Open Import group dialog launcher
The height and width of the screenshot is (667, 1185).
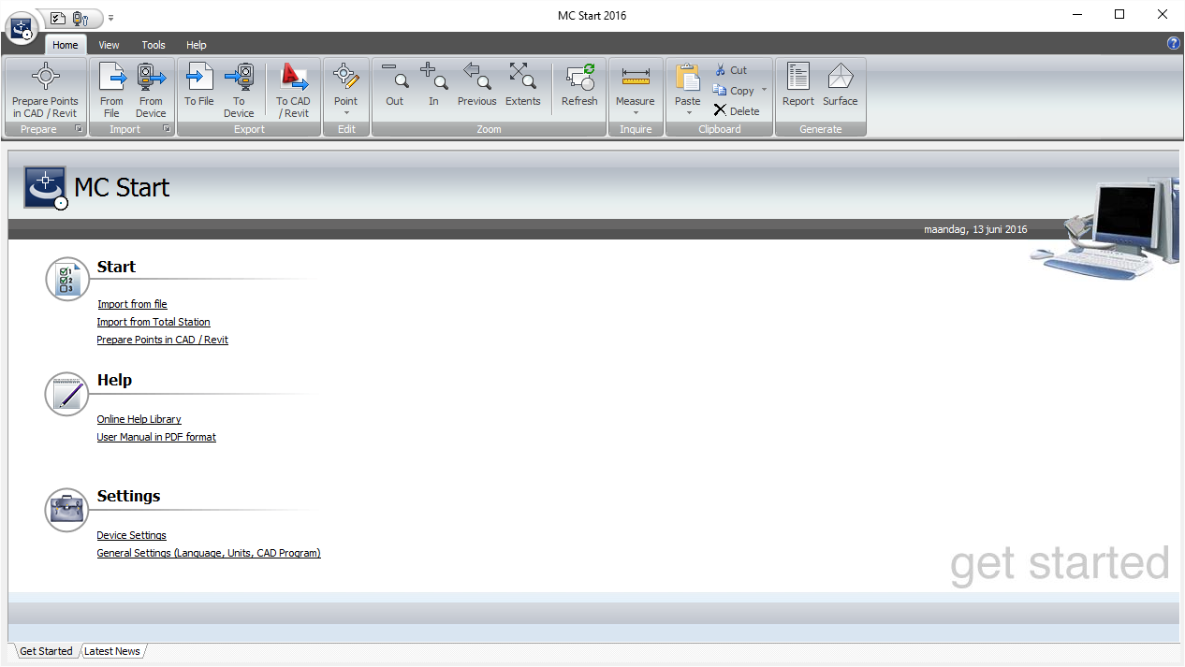pos(168,129)
